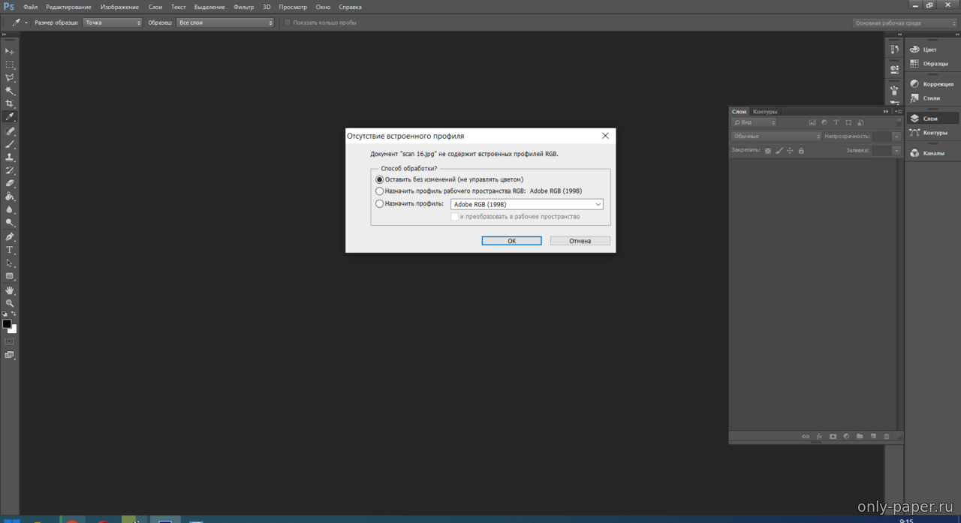Toggle Quick Mask mode icon

tap(10, 341)
